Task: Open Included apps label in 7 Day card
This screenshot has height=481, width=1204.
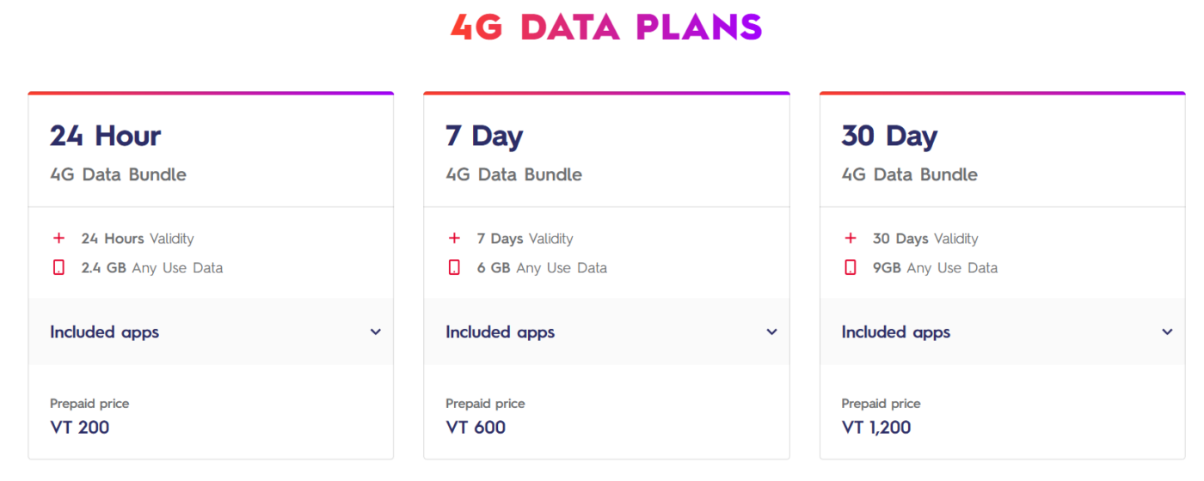Action: click(x=501, y=332)
